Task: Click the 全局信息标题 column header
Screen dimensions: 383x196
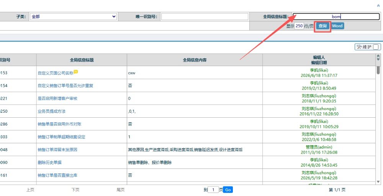Action: 82,60
